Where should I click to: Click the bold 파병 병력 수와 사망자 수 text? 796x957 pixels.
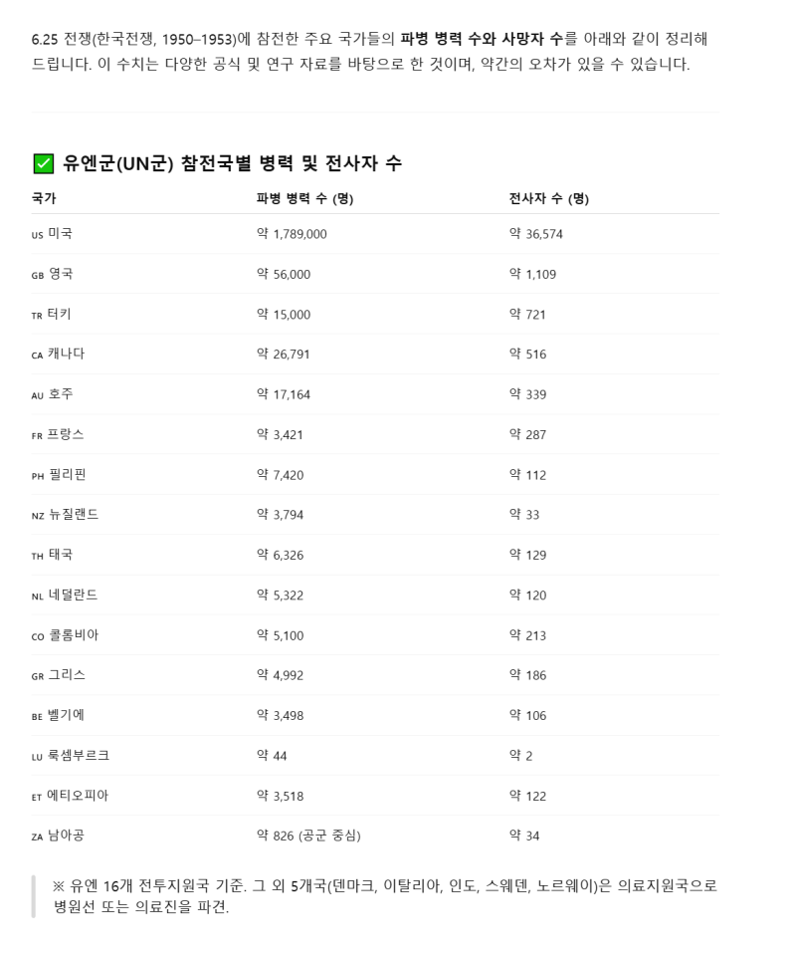482,41
